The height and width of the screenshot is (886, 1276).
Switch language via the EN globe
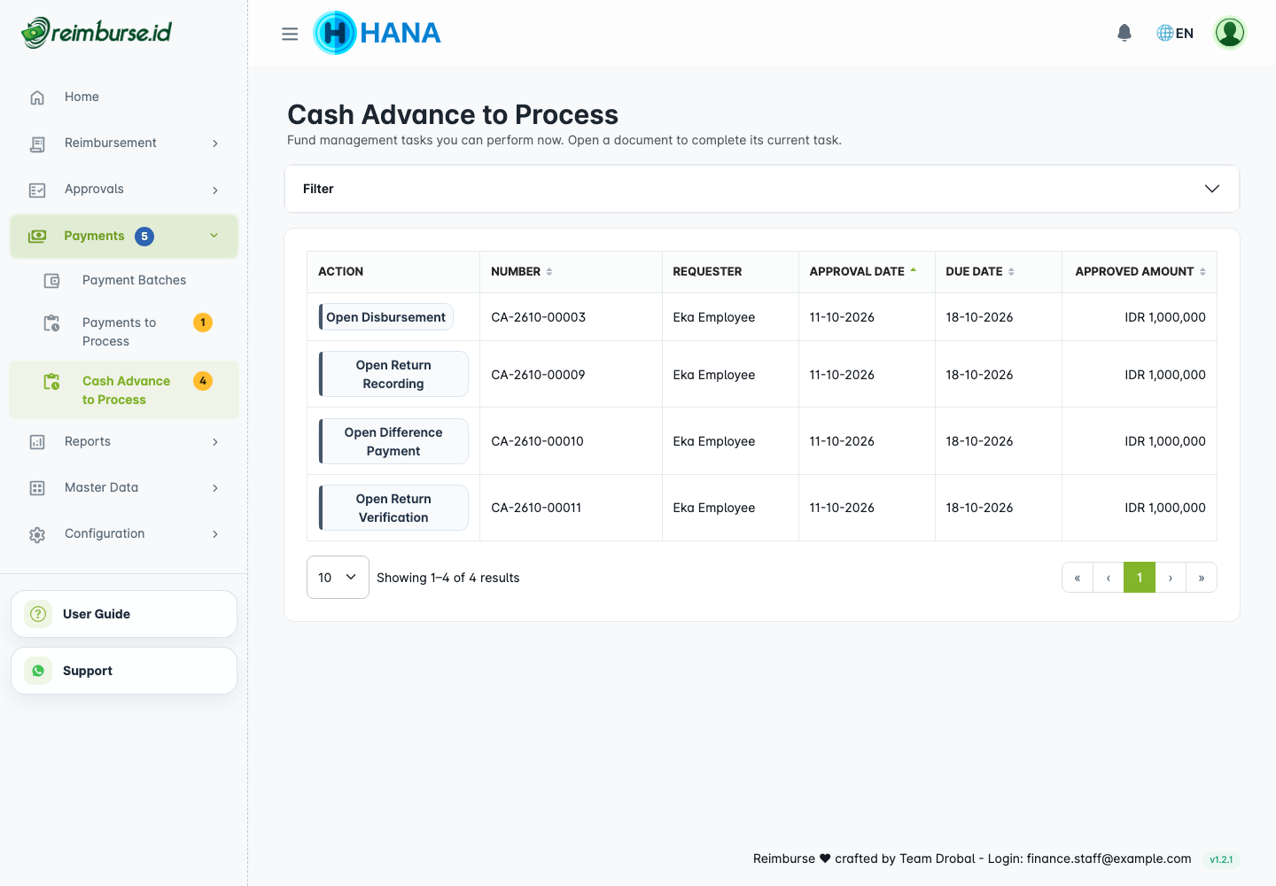(1175, 33)
